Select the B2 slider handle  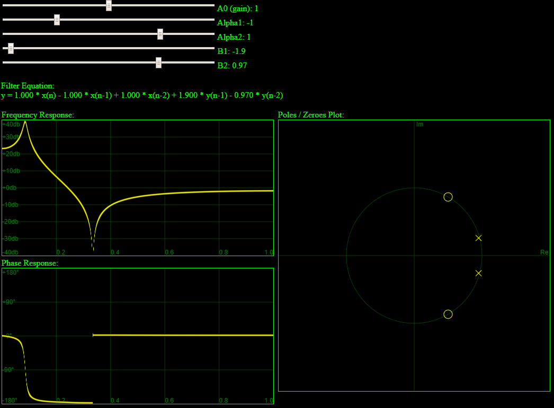158,62
